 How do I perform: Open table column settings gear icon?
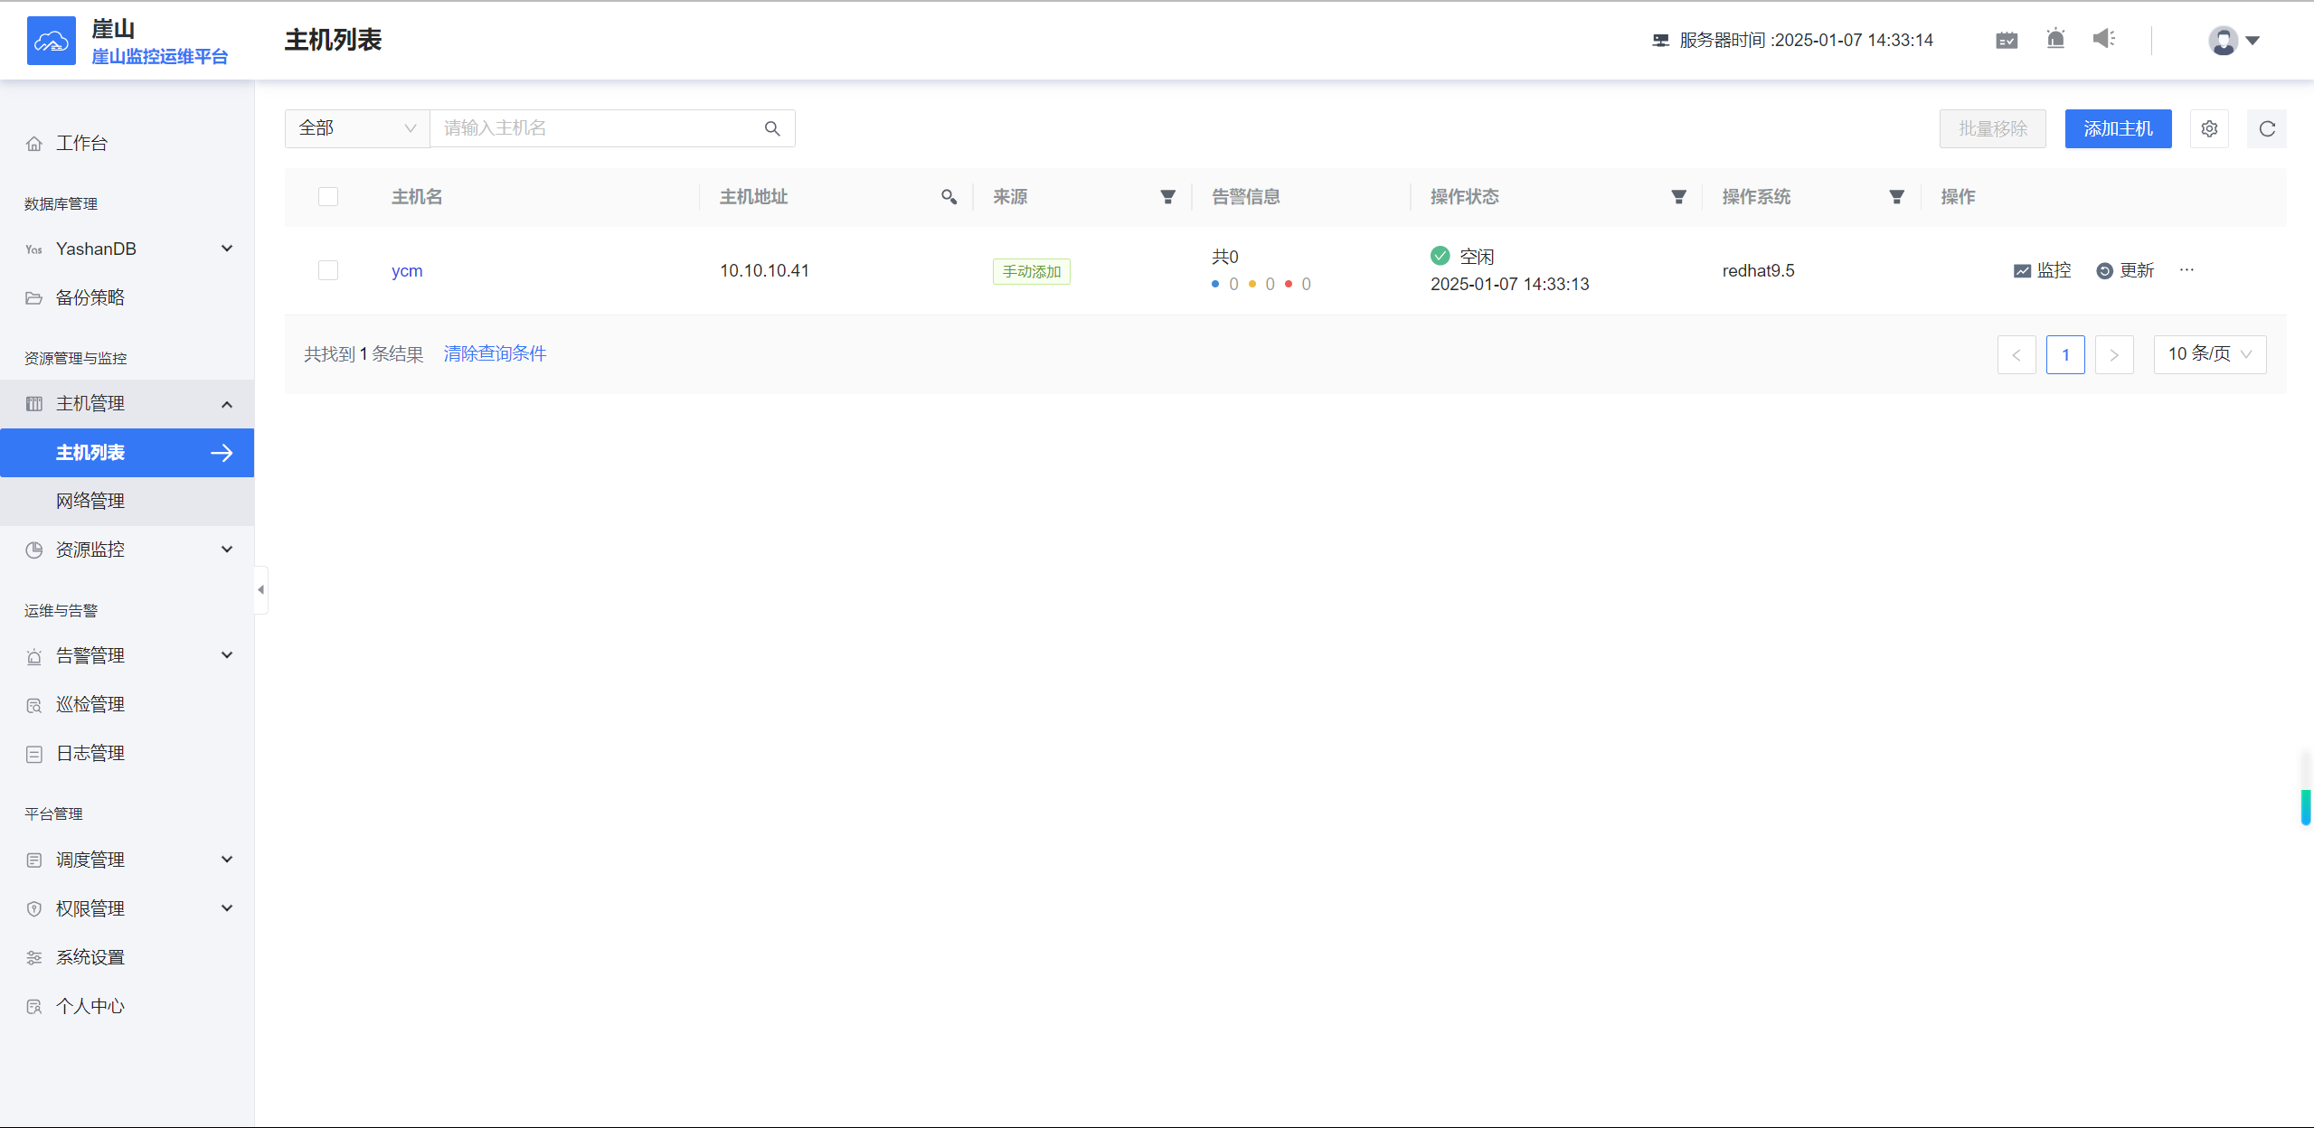tap(2209, 128)
